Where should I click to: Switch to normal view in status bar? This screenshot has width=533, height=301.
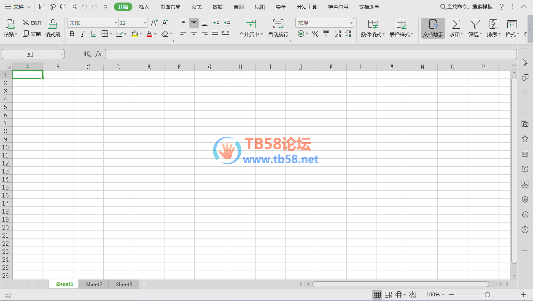(377, 295)
